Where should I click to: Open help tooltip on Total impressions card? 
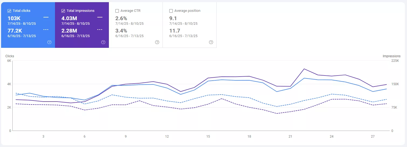[x=103, y=42]
